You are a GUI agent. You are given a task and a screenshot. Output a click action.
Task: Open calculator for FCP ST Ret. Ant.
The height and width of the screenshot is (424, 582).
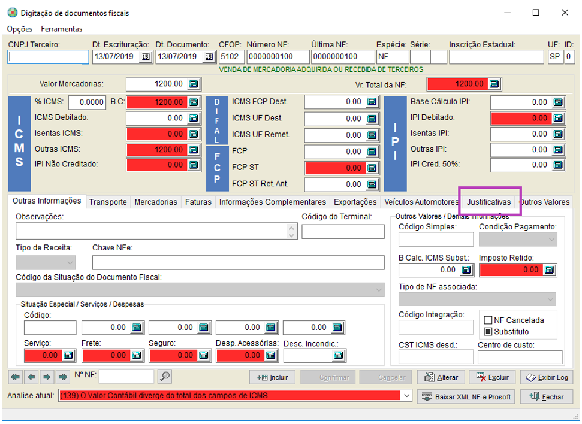click(372, 184)
